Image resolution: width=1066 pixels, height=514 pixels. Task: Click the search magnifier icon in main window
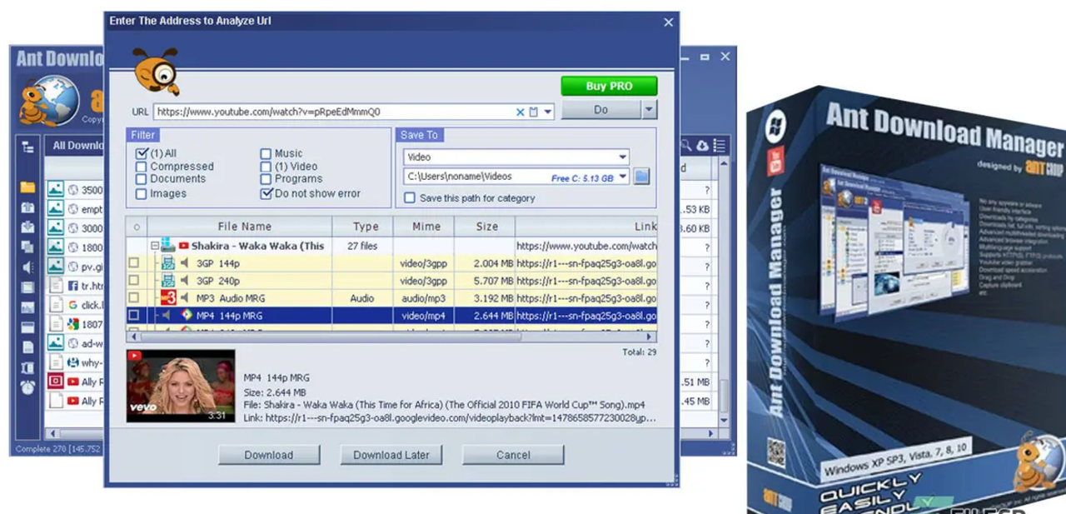pos(686,146)
